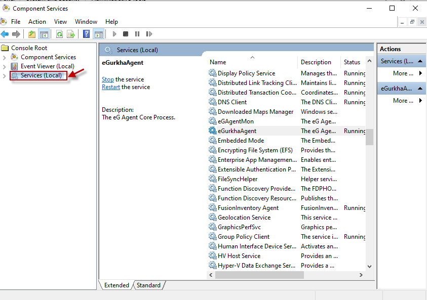This screenshot has height=300, width=427.
Task: Collapse the eGurkhaA... actions section
Action: (x=420, y=89)
